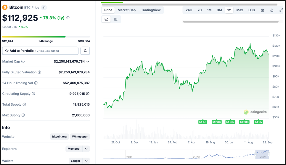This screenshot has width=286, height=165.
Task: Open news marker labeled 186
Action: tap(216, 122)
